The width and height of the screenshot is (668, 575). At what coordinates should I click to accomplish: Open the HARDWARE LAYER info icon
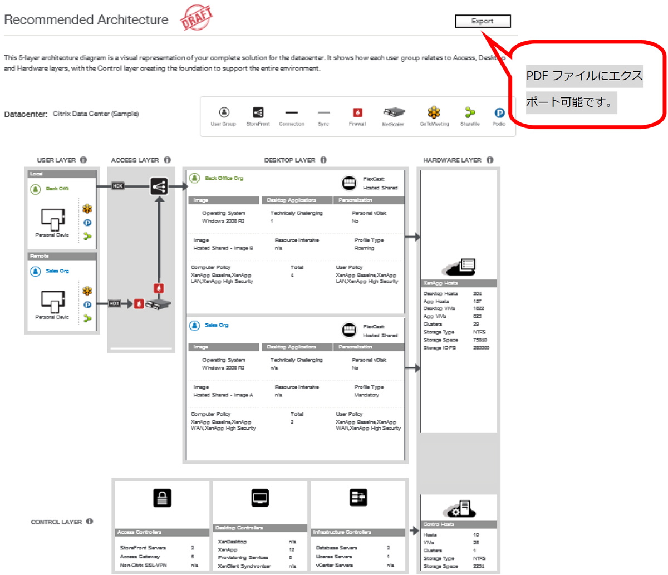490,160
